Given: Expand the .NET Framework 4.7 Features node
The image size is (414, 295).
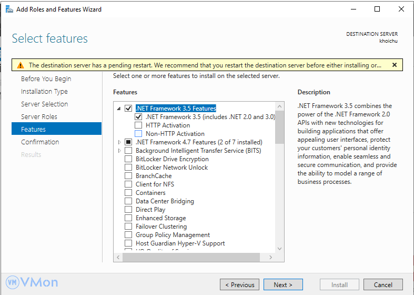Looking at the screenshot, I should [119, 142].
